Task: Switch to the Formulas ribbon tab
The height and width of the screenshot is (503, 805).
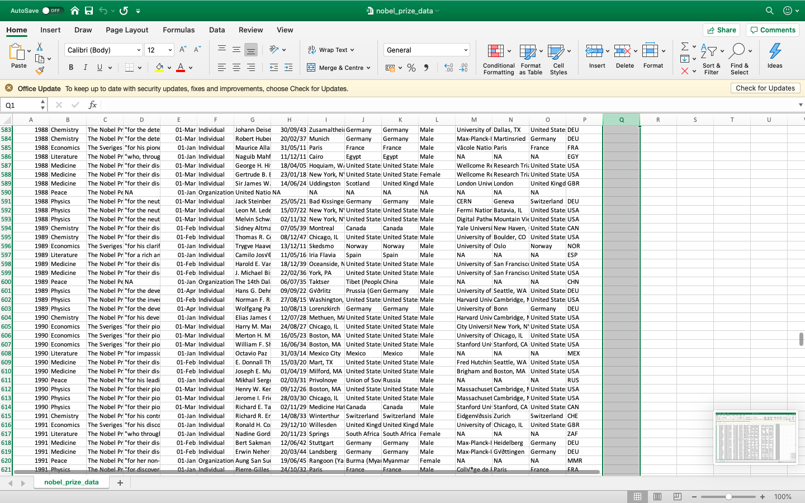Action: click(179, 30)
